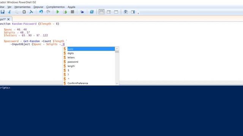This screenshot has width=243, height=136.
Task: Select 'letters' in IntelliSense list
Action: tap(89, 57)
